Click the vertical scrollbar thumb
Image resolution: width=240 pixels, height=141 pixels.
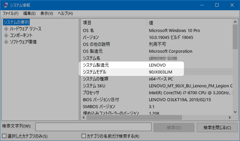[235, 37]
